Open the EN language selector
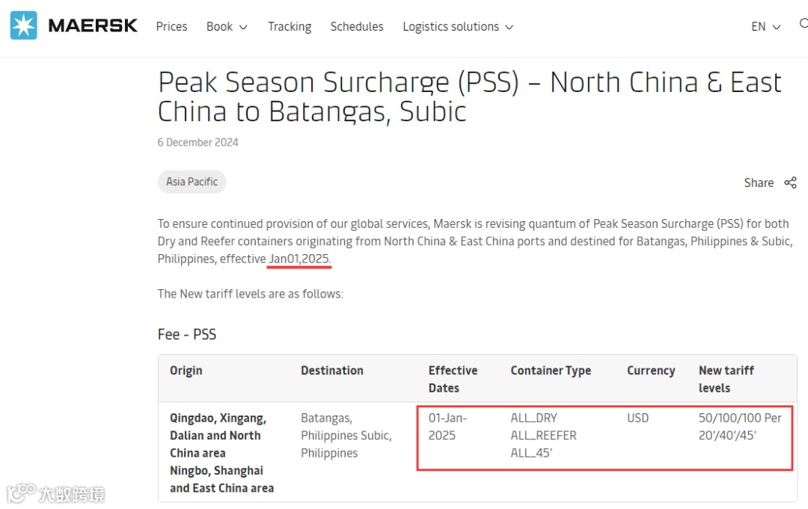 point(765,26)
